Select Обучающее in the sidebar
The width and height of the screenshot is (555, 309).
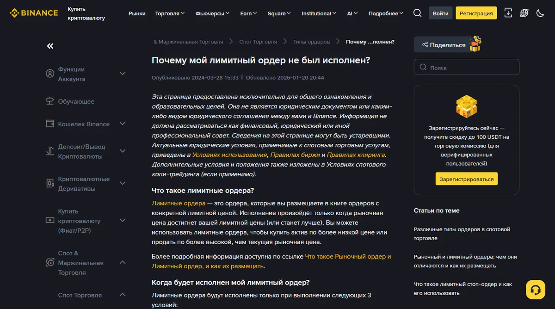coord(76,101)
